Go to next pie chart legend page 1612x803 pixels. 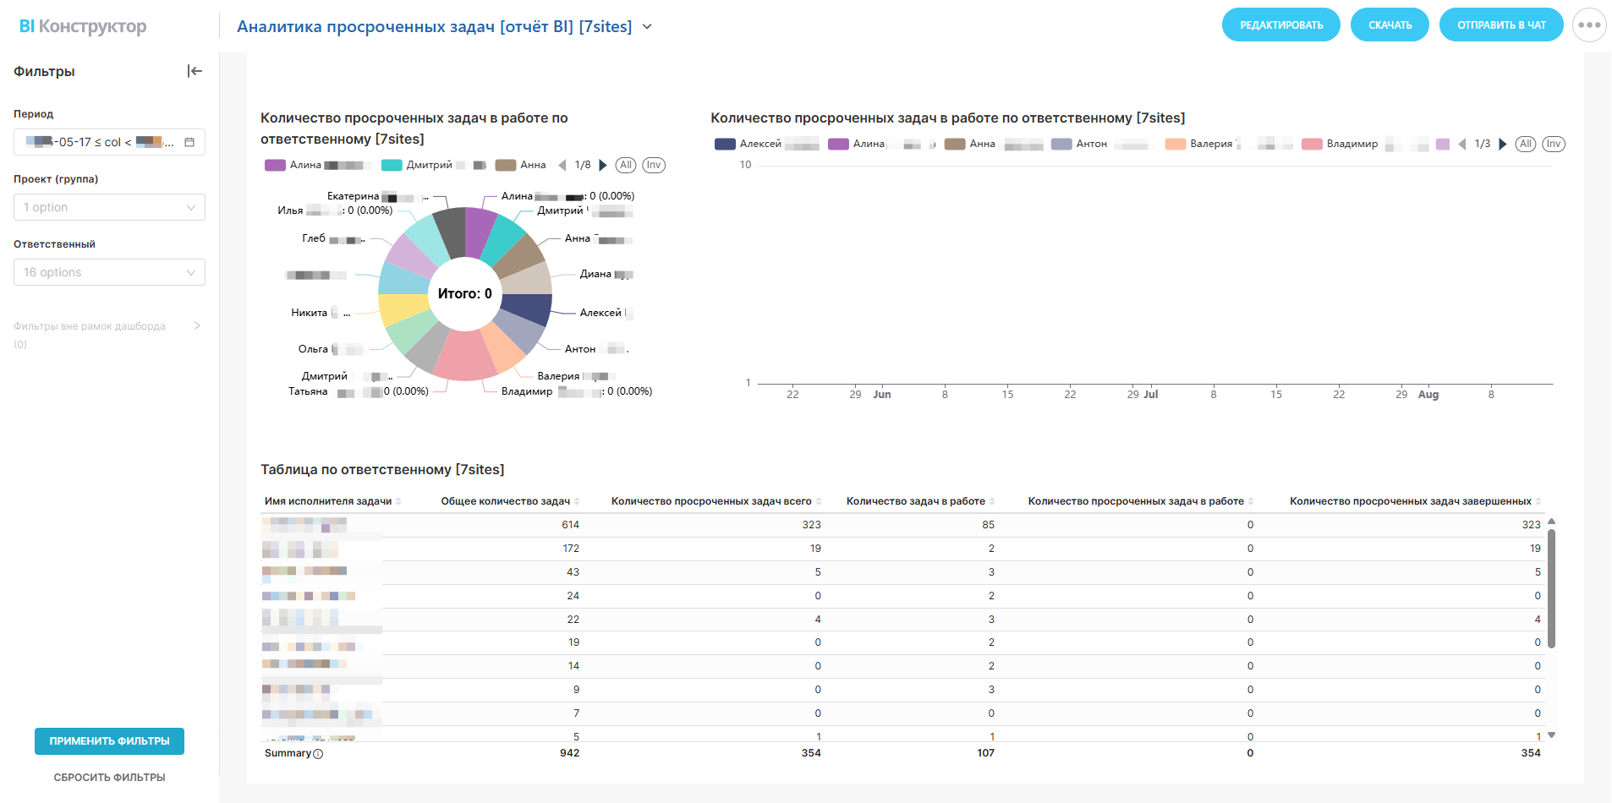603,166
